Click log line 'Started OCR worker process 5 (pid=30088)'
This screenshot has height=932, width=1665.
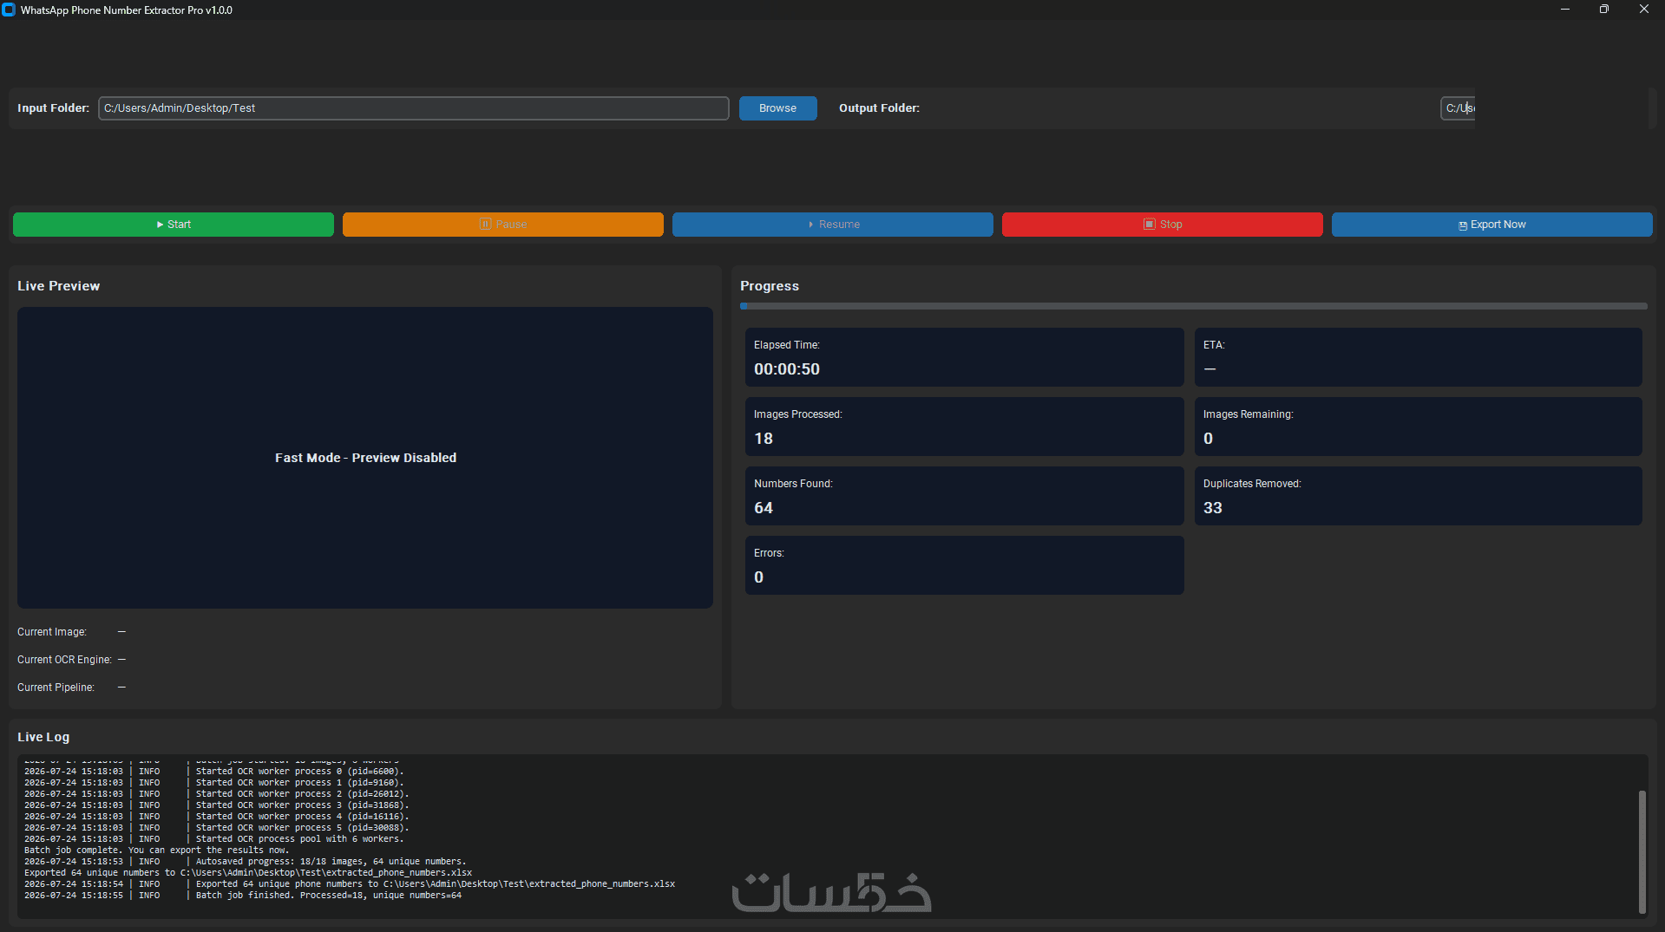pos(217,828)
